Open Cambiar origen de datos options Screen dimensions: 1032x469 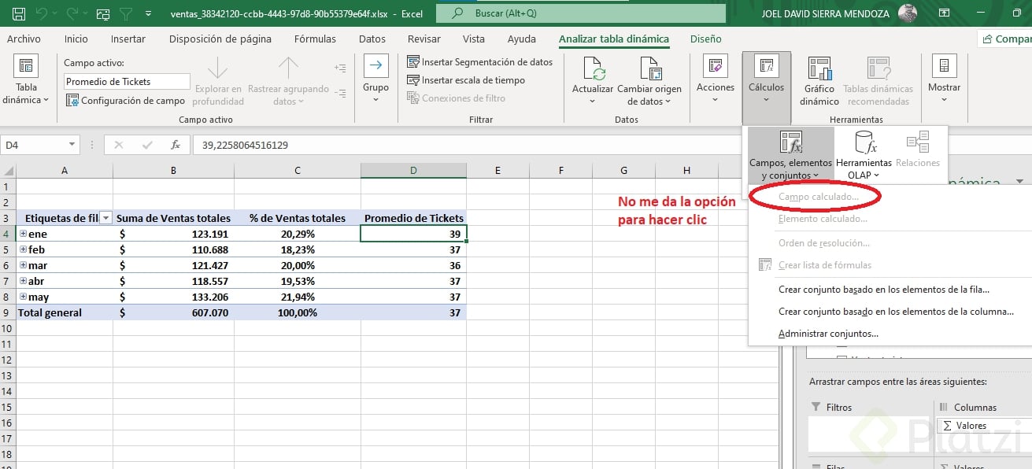pos(649,81)
